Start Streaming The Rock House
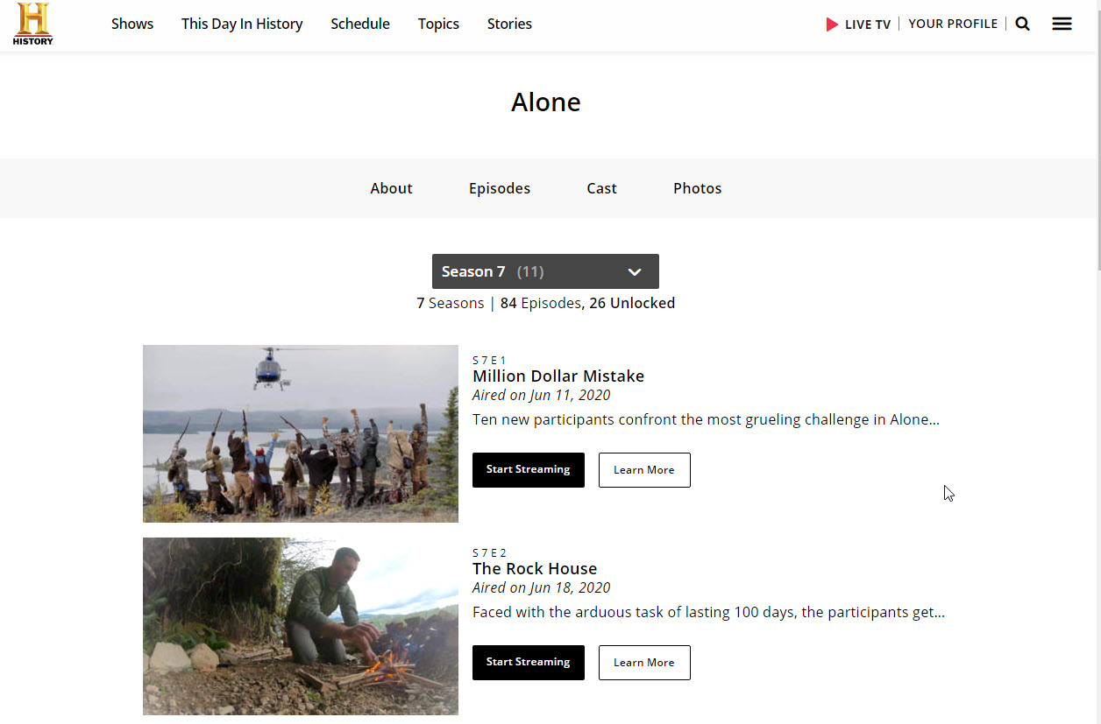The image size is (1101, 724). click(529, 663)
